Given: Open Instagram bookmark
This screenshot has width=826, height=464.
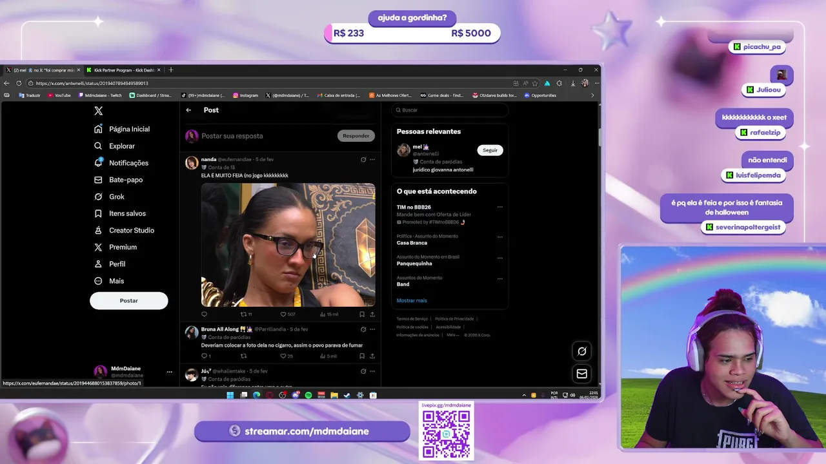Looking at the screenshot, I should [245, 95].
